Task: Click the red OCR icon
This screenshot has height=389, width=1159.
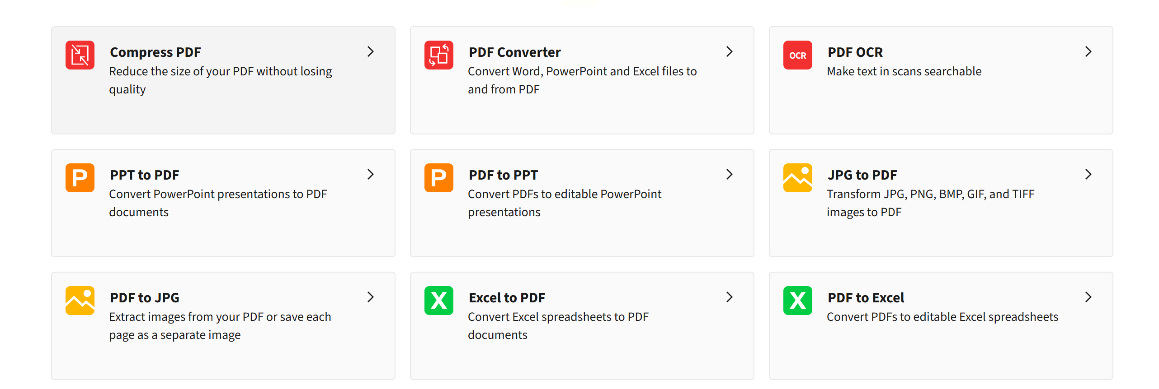Action: click(797, 55)
